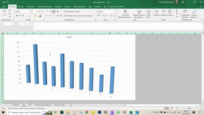The width and height of the screenshot is (204, 115).
Task: Click the accounting currency format icon
Action: 99,16
